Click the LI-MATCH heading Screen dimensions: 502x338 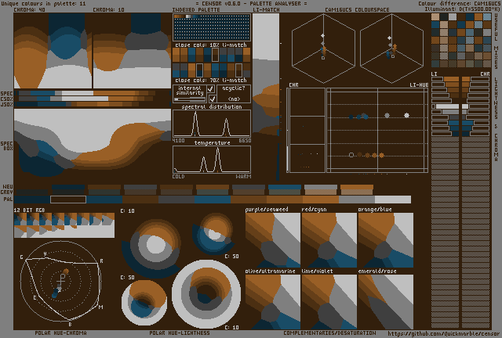266,10
